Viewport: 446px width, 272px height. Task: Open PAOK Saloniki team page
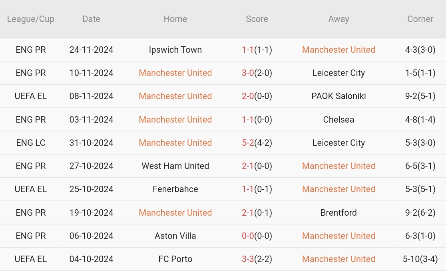(x=338, y=96)
